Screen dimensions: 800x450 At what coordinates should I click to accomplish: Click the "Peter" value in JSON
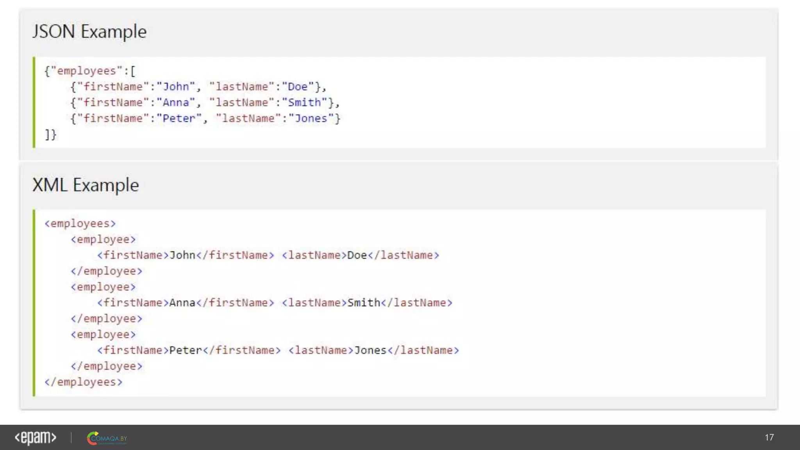(x=179, y=118)
